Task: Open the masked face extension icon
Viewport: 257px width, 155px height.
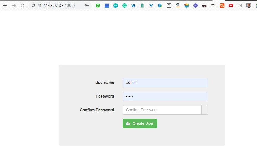Action: 204,6
